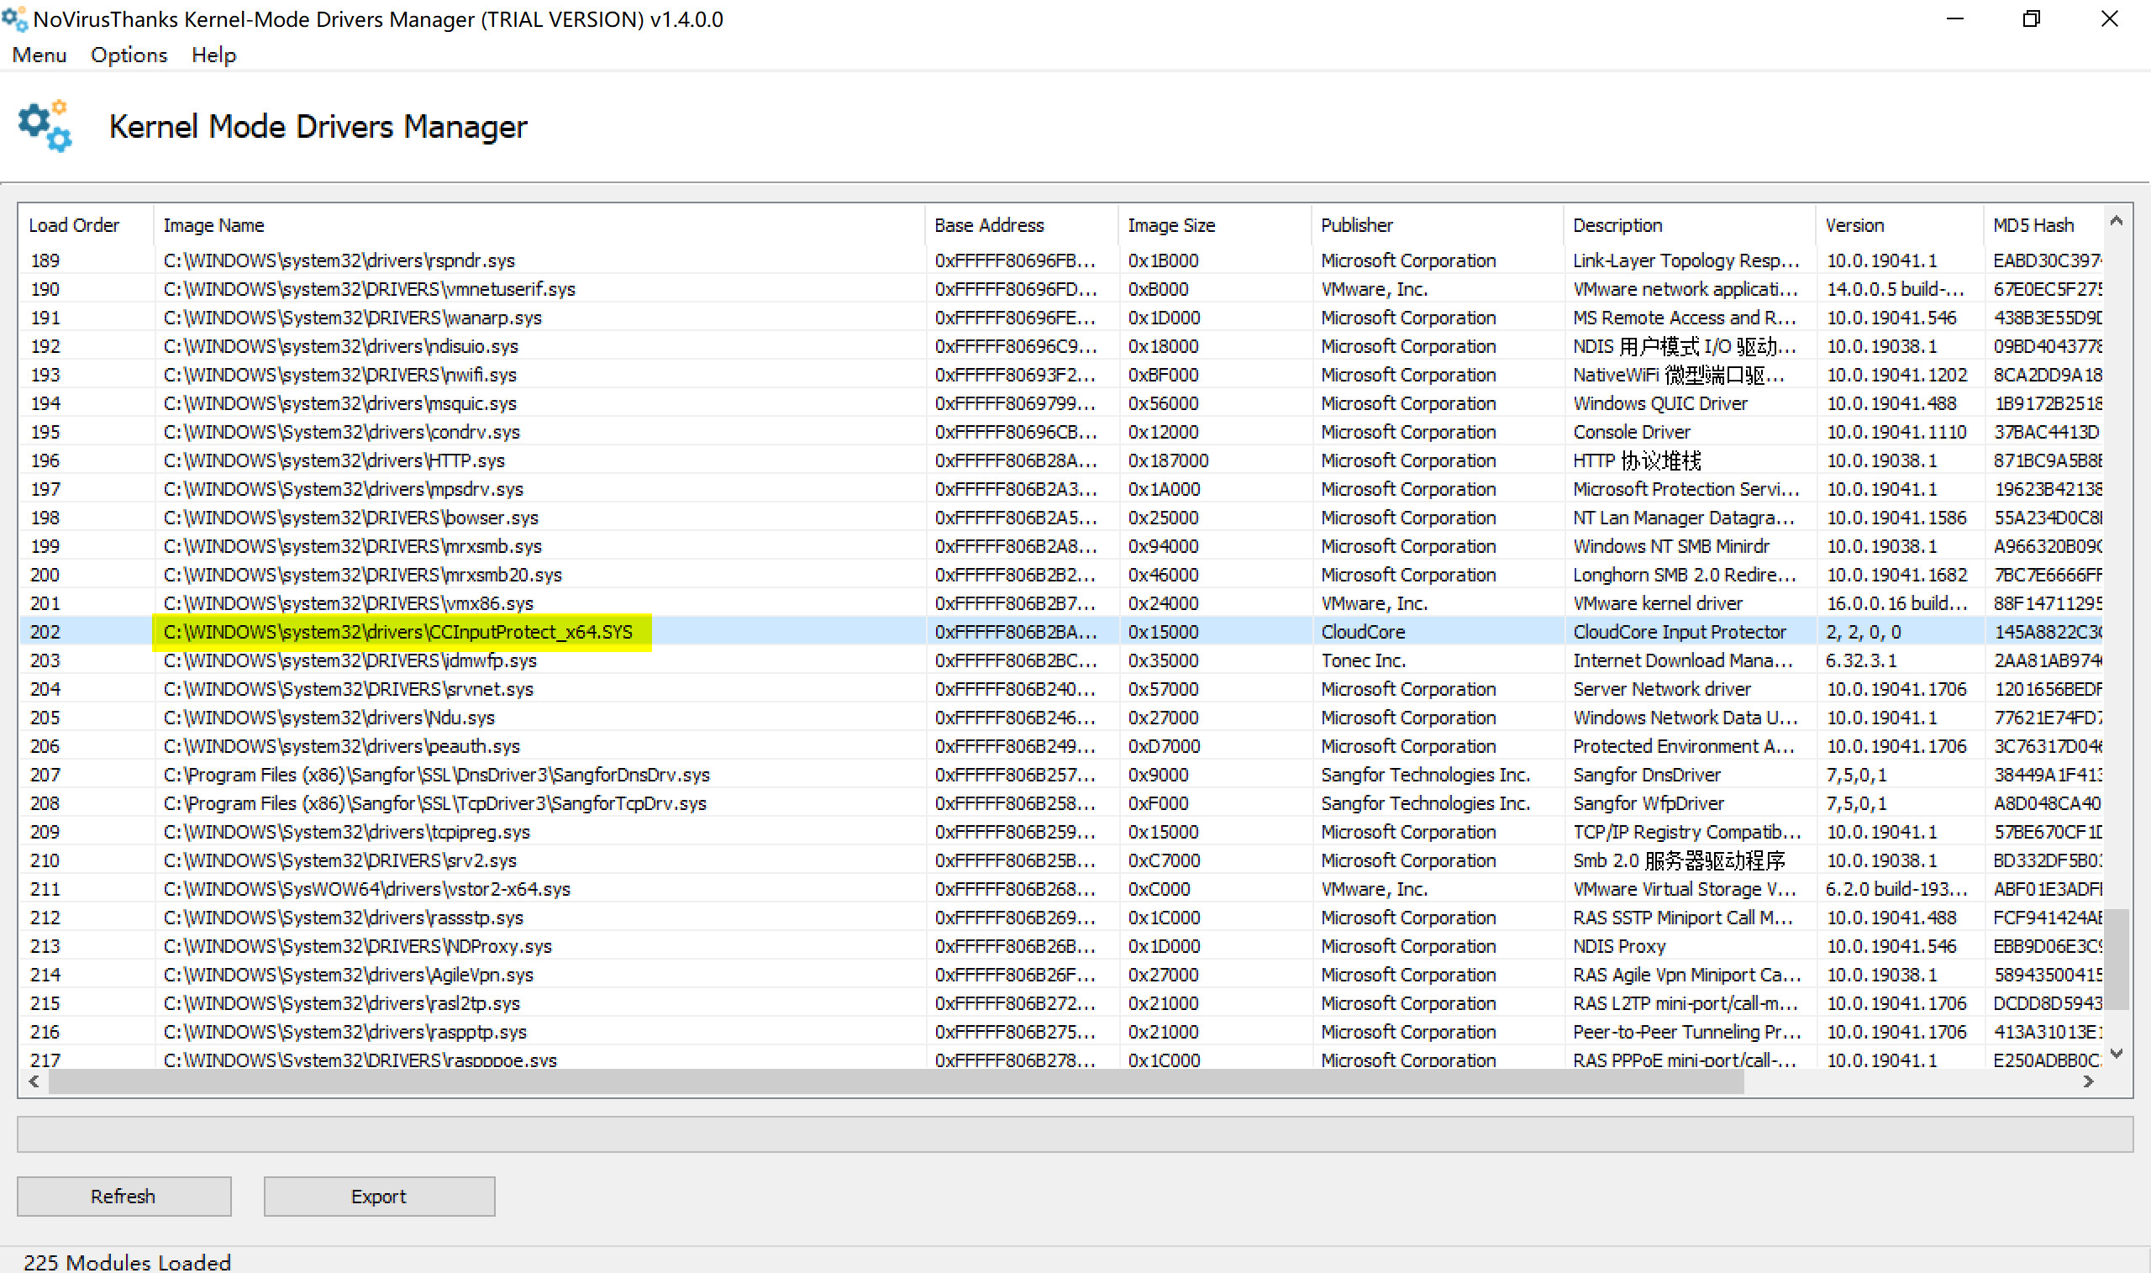Select the vmx86.sys driver entry

click(1061, 603)
